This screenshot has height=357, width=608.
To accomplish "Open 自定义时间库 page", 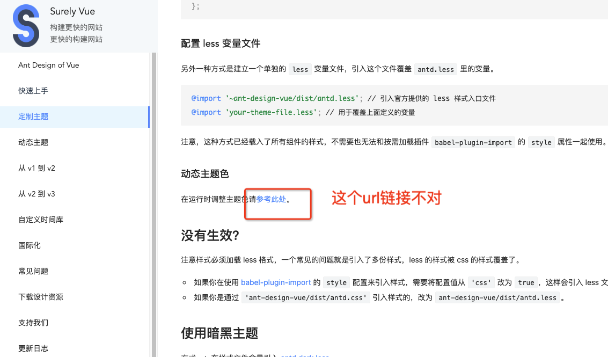I will (x=41, y=220).
